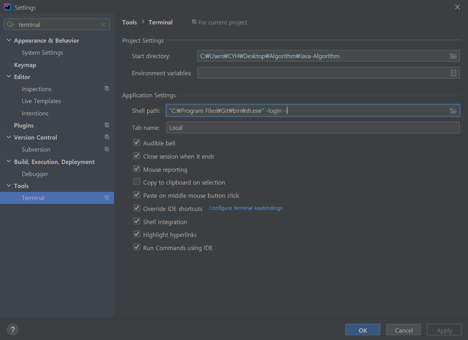Clear the terminal search field with X
The image size is (468, 340).
tap(103, 24)
